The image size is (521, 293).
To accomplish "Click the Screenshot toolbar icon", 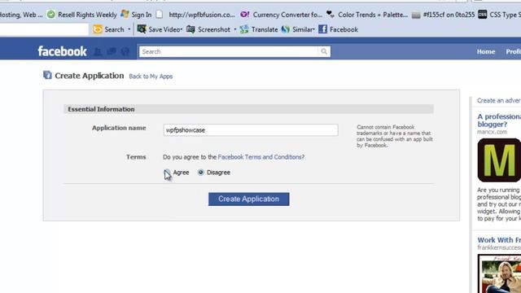I will click(x=190, y=29).
